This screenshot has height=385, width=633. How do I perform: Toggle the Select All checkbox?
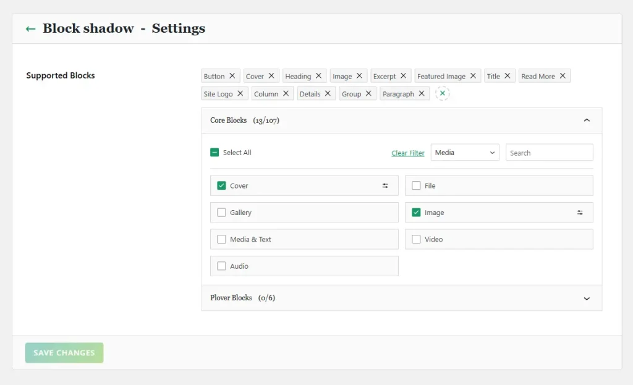(215, 153)
